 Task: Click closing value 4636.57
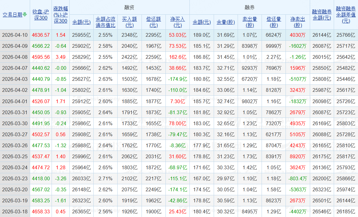click(x=41, y=35)
